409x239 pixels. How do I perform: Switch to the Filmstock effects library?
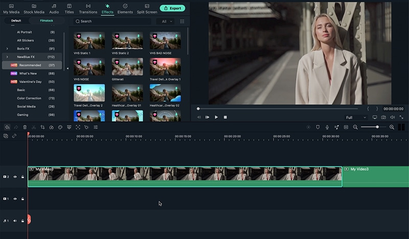[x=47, y=20]
